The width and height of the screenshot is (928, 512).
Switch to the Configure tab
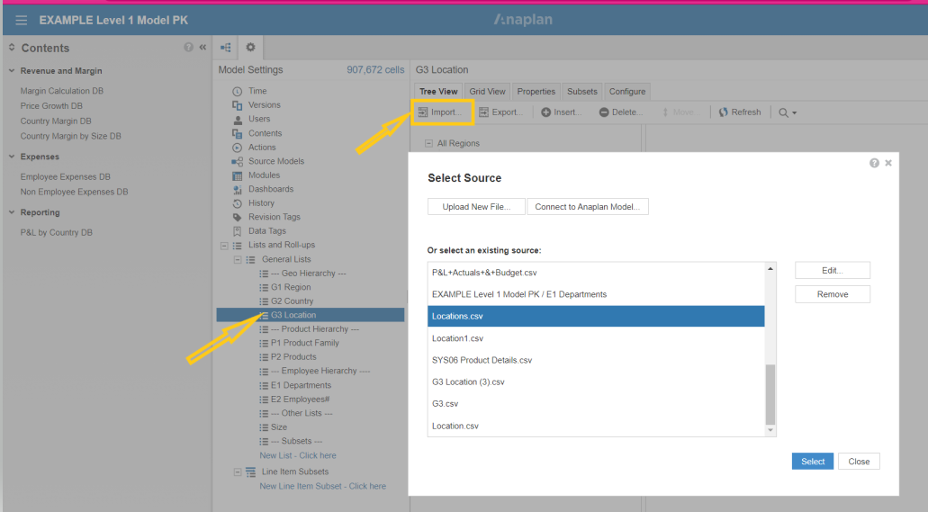[x=627, y=91]
